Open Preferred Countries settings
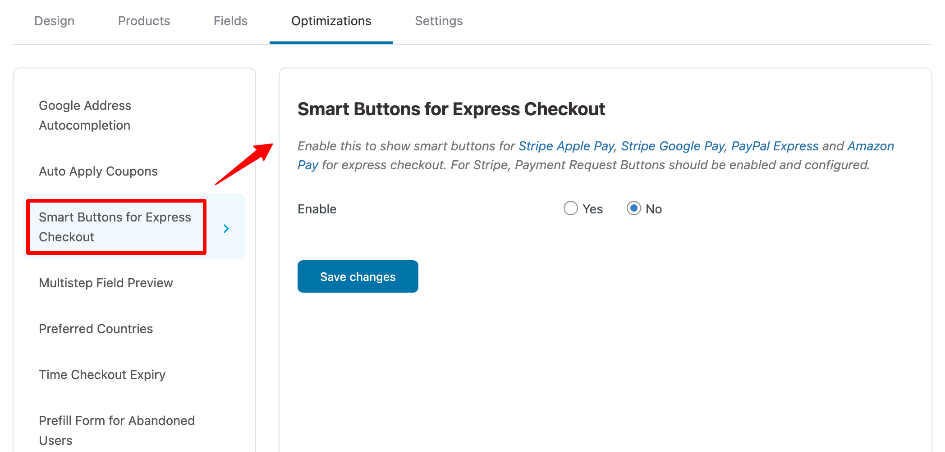945x452 pixels. coord(96,329)
